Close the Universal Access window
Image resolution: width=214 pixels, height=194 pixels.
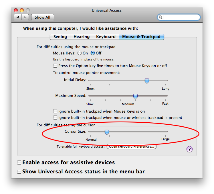(x=16, y=10)
